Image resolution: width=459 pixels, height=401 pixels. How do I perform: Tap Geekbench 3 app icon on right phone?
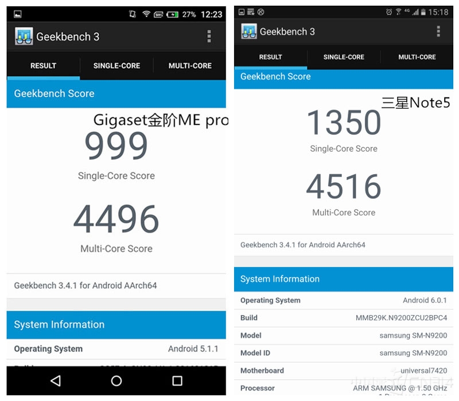tap(249, 32)
